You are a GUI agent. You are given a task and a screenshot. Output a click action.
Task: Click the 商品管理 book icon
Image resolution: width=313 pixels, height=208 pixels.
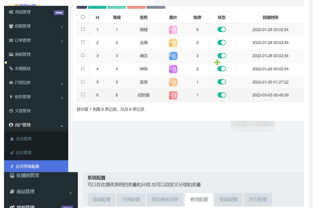(x=12, y=192)
